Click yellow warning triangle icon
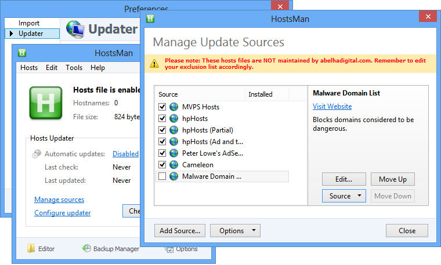 point(154,64)
